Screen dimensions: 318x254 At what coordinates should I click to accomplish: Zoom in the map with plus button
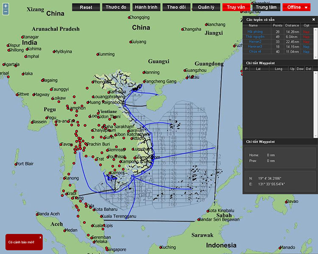pyautogui.click(x=6, y=6)
